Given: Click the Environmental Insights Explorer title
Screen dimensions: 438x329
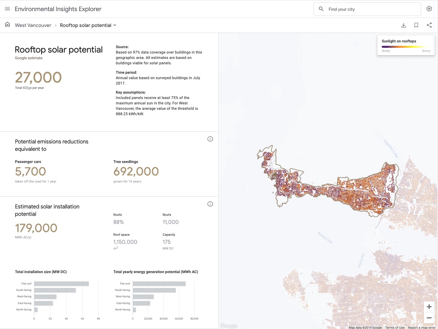Looking at the screenshot, I should click(58, 9).
